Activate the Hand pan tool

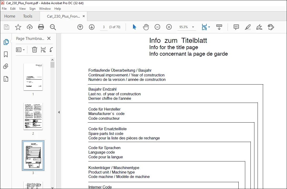(x=146, y=27)
